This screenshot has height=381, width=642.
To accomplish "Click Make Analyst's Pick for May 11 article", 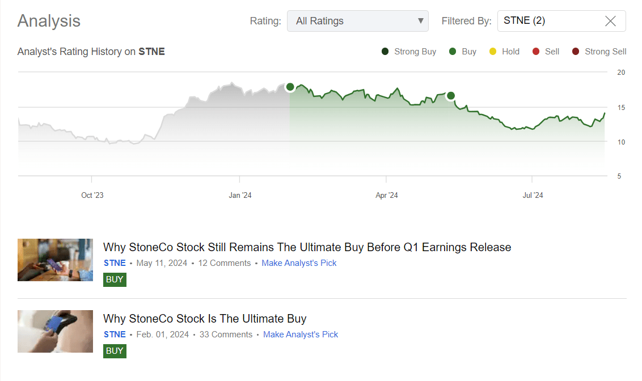I will pos(299,263).
